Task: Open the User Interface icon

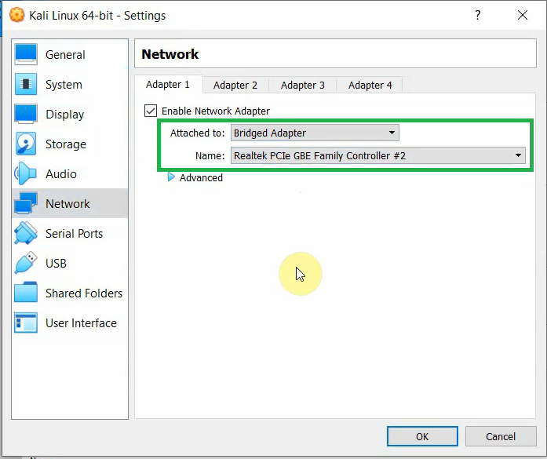Action: [25, 322]
